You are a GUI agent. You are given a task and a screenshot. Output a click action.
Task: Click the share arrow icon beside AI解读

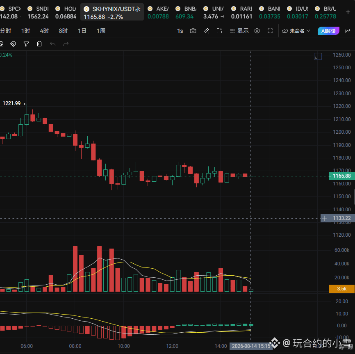(348, 31)
